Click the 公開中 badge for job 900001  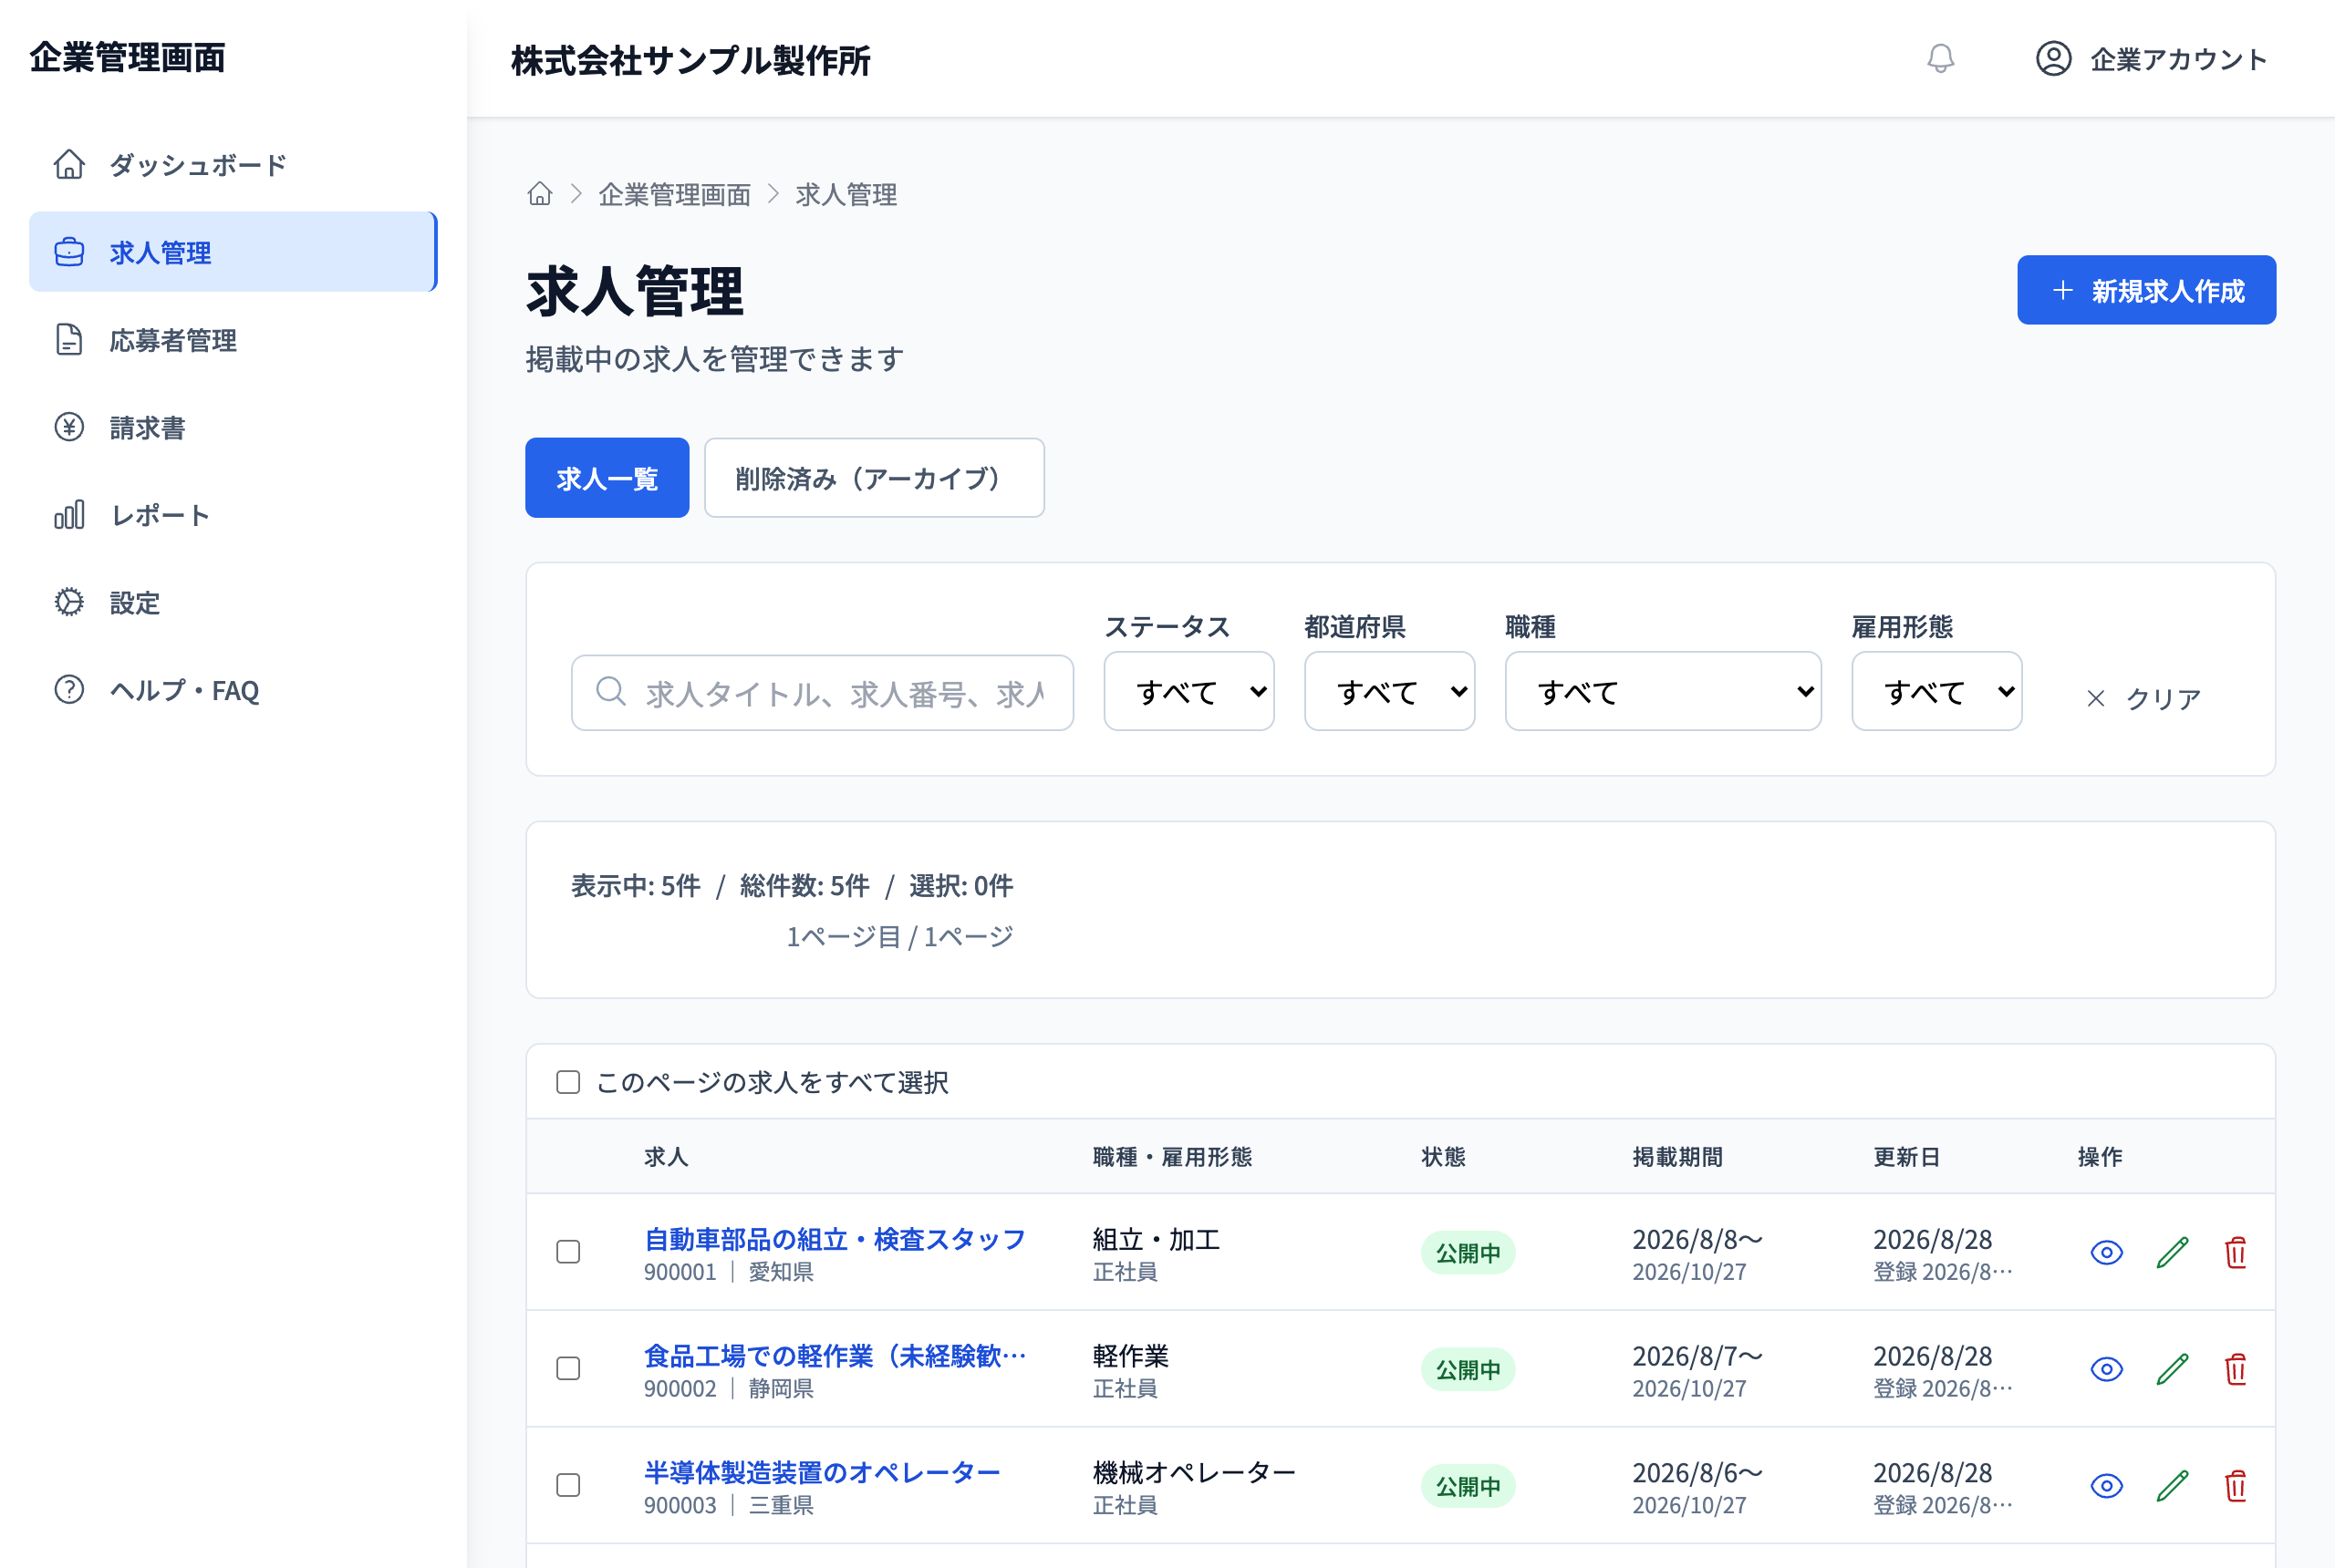click(1468, 1253)
